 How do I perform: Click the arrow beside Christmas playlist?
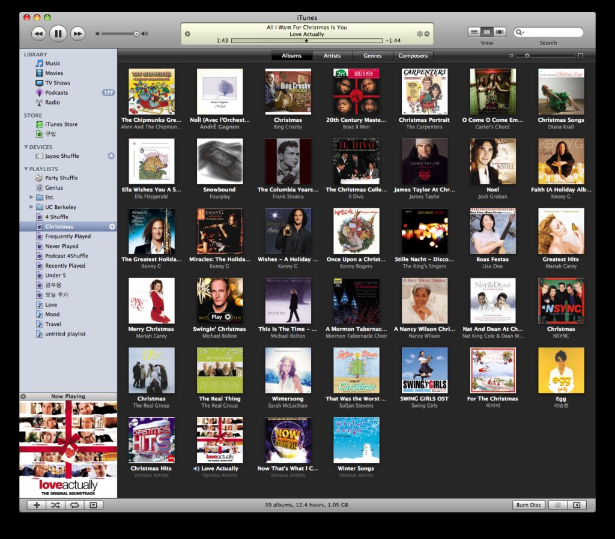click(x=112, y=226)
